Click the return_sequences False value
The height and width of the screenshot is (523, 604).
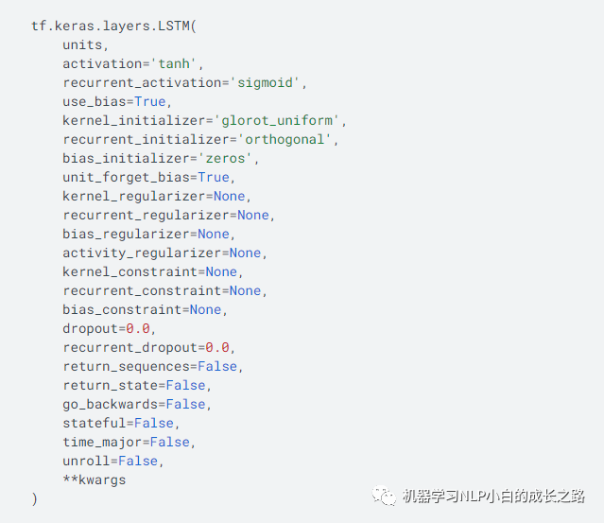click(x=220, y=366)
